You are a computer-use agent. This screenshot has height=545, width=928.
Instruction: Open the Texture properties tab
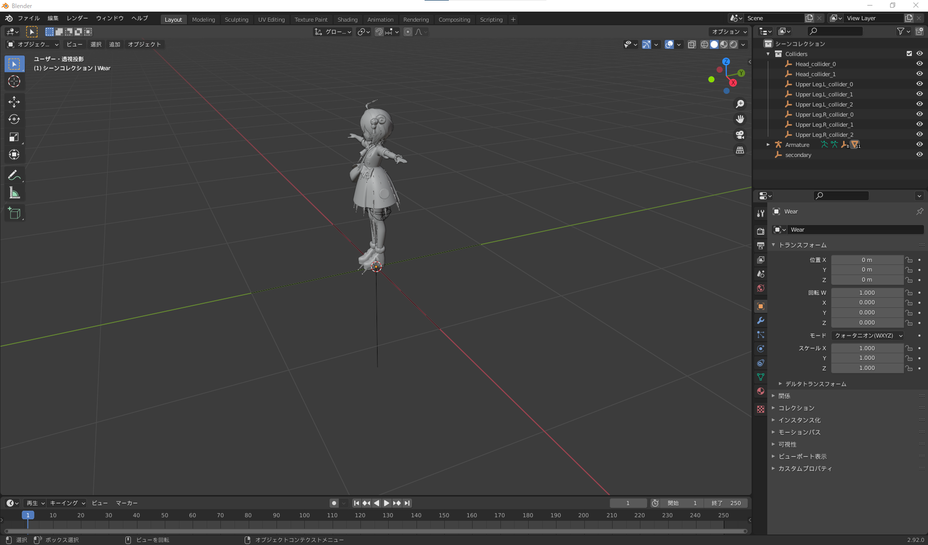point(761,409)
